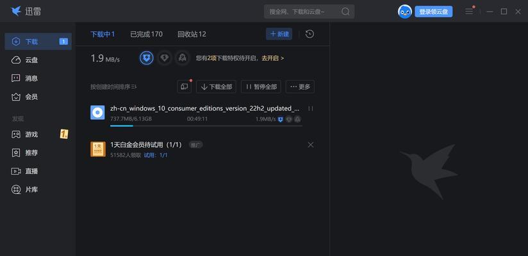Click the 试用: 1/1 link
The width and height of the screenshot is (528, 256).
point(156,155)
